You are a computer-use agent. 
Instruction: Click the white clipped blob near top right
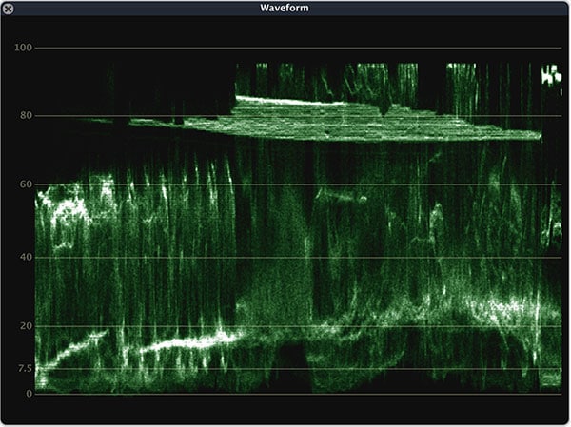pyautogui.click(x=551, y=75)
